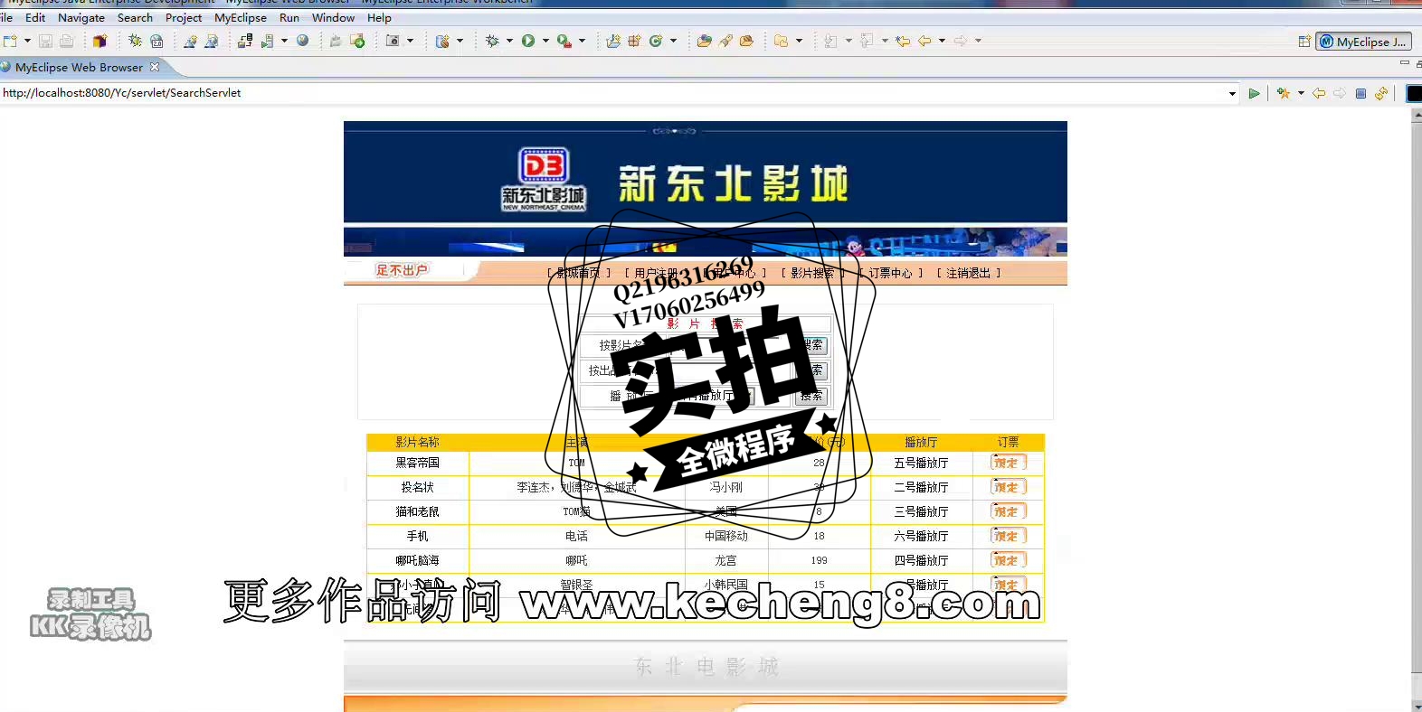Click the 注销退出 navigation link
This screenshot has width=1422, height=712.
click(968, 273)
